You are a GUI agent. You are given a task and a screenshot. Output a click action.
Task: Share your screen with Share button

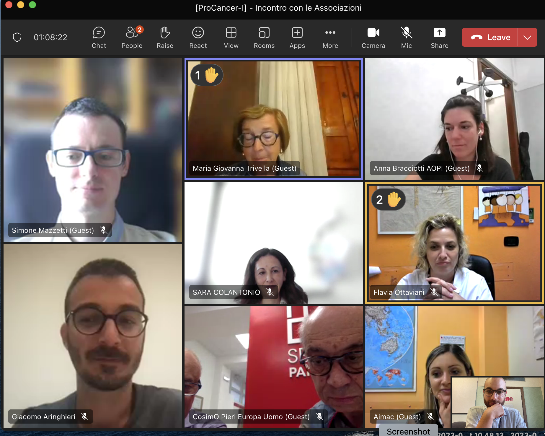(x=440, y=38)
